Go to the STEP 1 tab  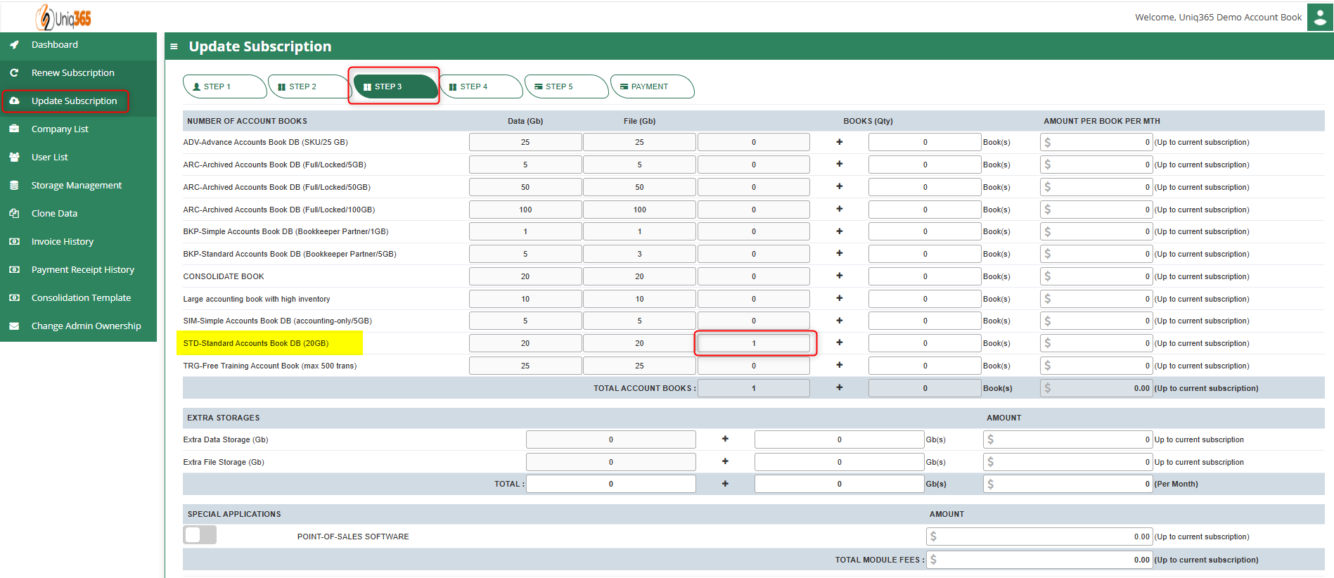224,86
